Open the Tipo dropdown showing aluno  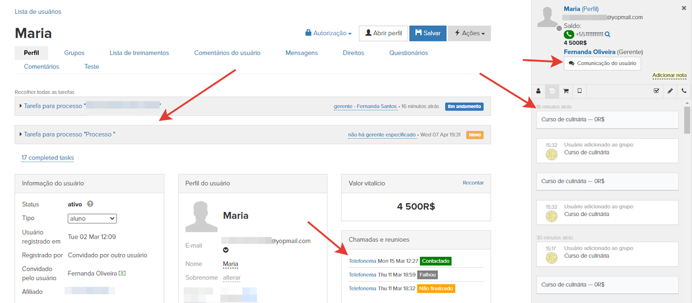click(92, 218)
